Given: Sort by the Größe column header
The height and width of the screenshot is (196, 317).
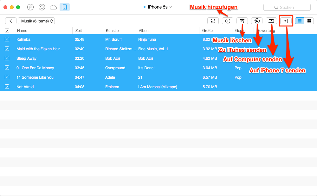Looking at the screenshot, I should click(216, 31).
